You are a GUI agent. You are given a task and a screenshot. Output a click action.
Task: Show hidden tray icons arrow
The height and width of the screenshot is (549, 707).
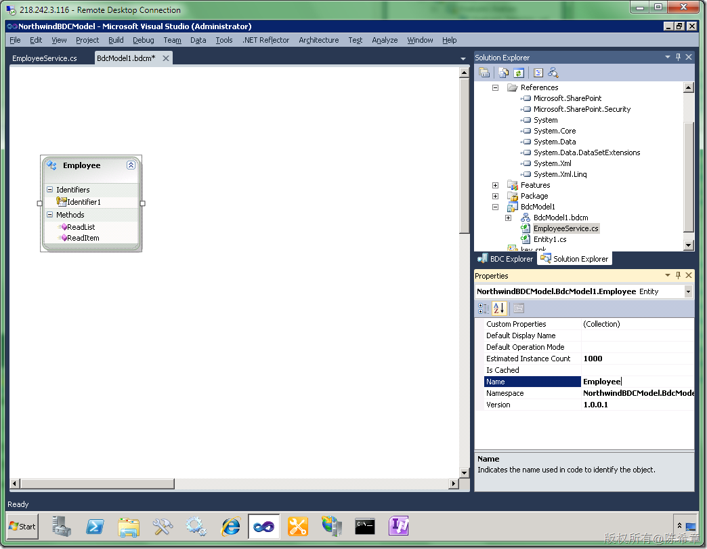point(679,526)
